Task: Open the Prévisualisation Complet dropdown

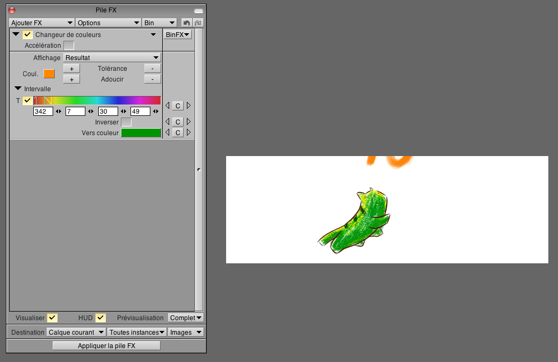Action: 186,317
